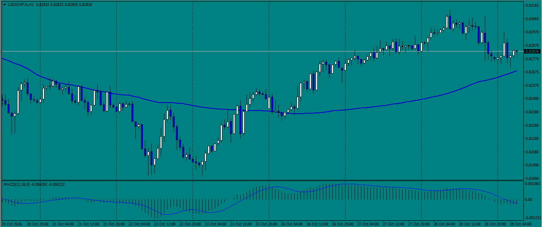Click the 23 Oct 04:00 time label
The width and height of the screenshot is (542, 227).
pos(216,224)
